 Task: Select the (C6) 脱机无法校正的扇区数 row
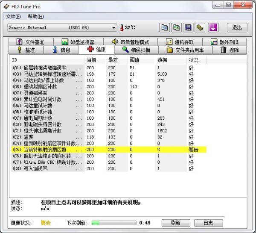[x=109, y=156]
